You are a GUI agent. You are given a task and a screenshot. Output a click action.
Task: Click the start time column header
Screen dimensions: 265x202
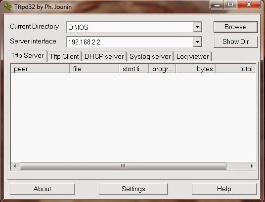tap(134, 69)
